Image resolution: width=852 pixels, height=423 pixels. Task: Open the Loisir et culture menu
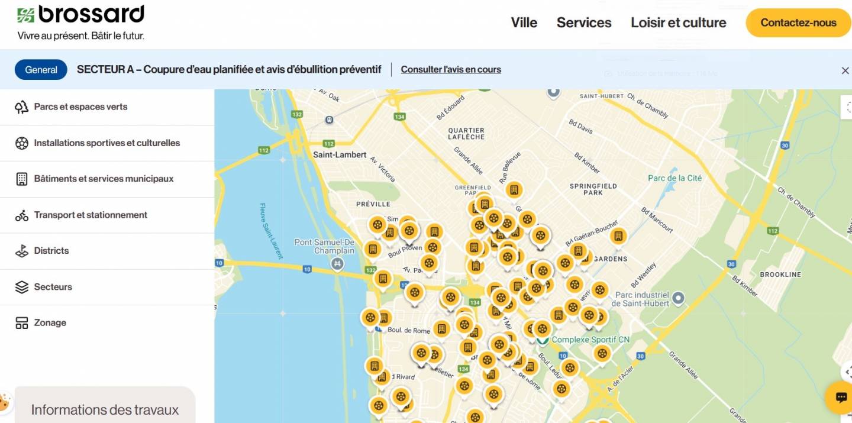click(x=678, y=23)
